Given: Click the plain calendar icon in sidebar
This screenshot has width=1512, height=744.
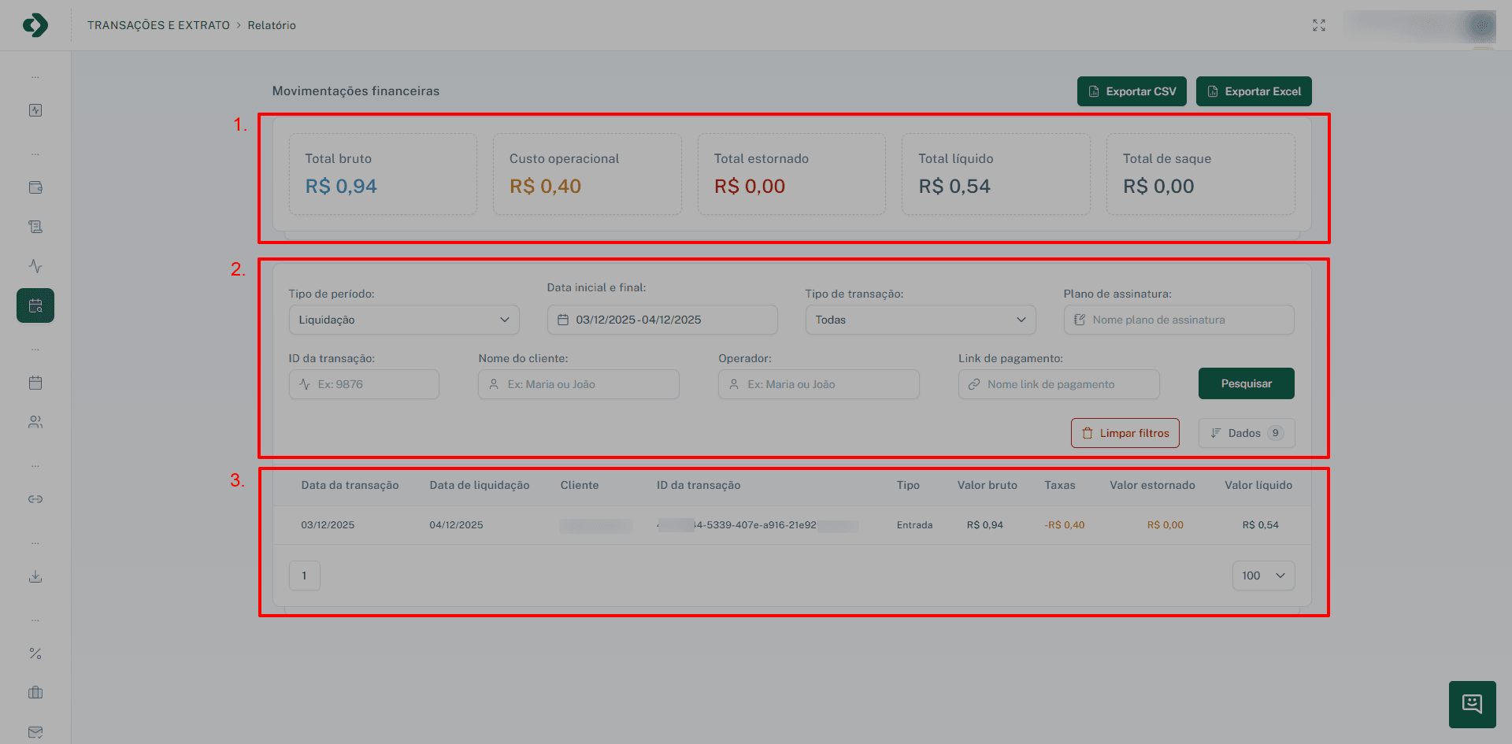Looking at the screenshot, I should pos(35,383).
